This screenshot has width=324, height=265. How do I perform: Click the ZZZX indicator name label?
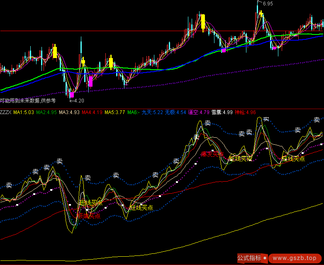pyautogui.click(x=6, y=112)
